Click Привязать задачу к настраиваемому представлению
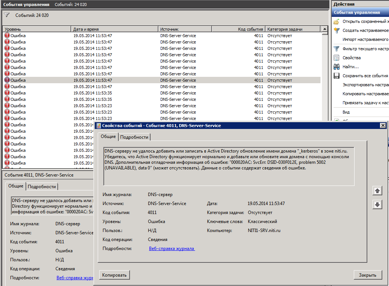Image resolution: width=389 pixels, height=286 pixels. (x=366, y=103)
